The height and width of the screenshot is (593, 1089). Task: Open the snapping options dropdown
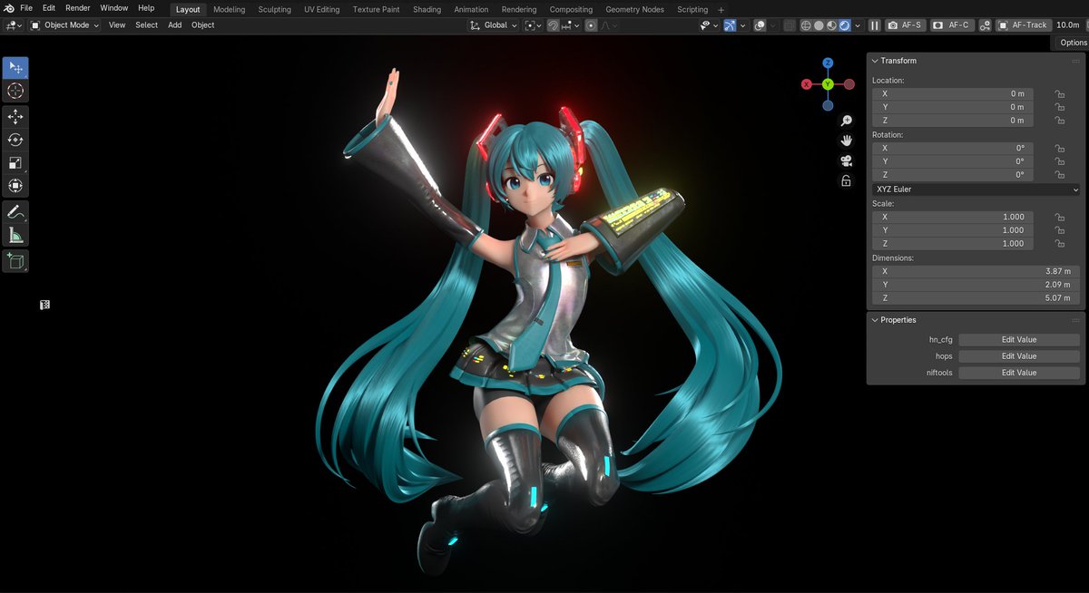[570, 25]
